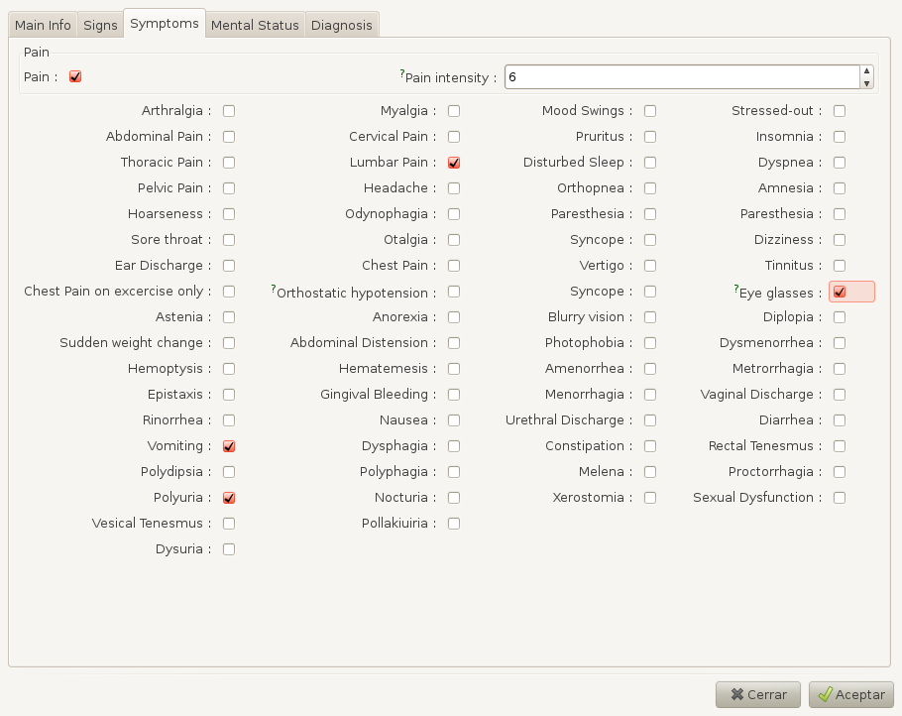Tick the Dyspnea checkbox
Screen dimensions: 902x716
[x=840, y=163]
